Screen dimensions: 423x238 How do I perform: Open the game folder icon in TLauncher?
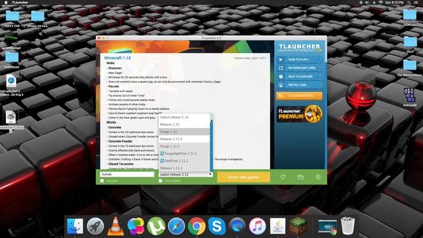click(301, 177)
